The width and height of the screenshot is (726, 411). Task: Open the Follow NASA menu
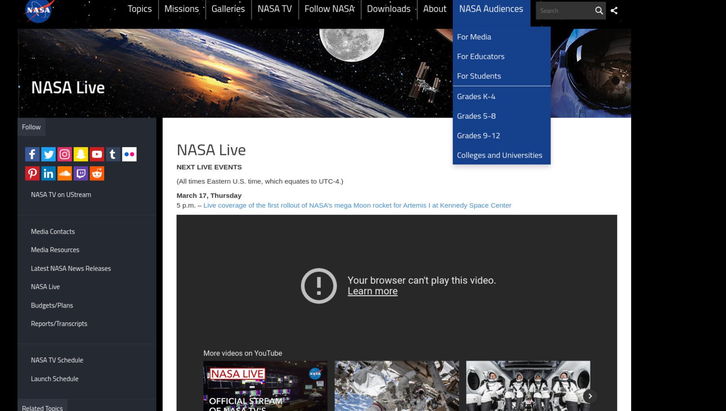click(329, 9)
